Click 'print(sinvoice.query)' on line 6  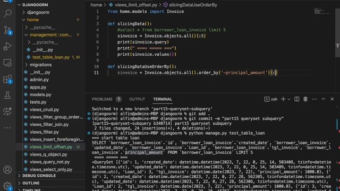pyautogui.click(x=143, y=42)
